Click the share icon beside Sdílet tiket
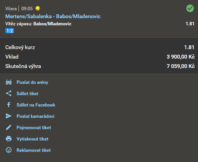 click(9, 93)
